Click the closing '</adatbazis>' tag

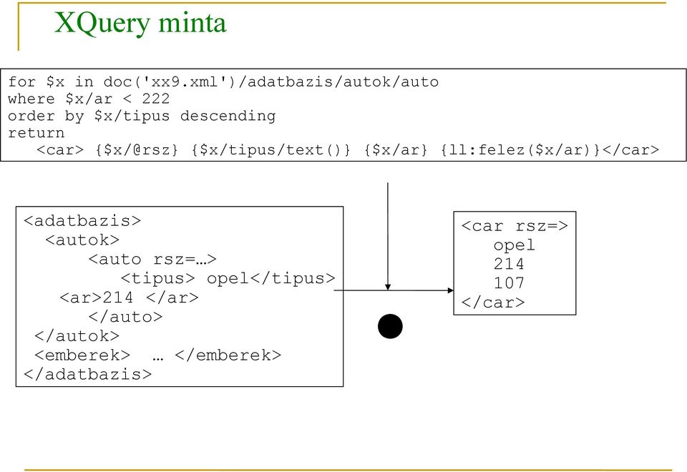87,374
